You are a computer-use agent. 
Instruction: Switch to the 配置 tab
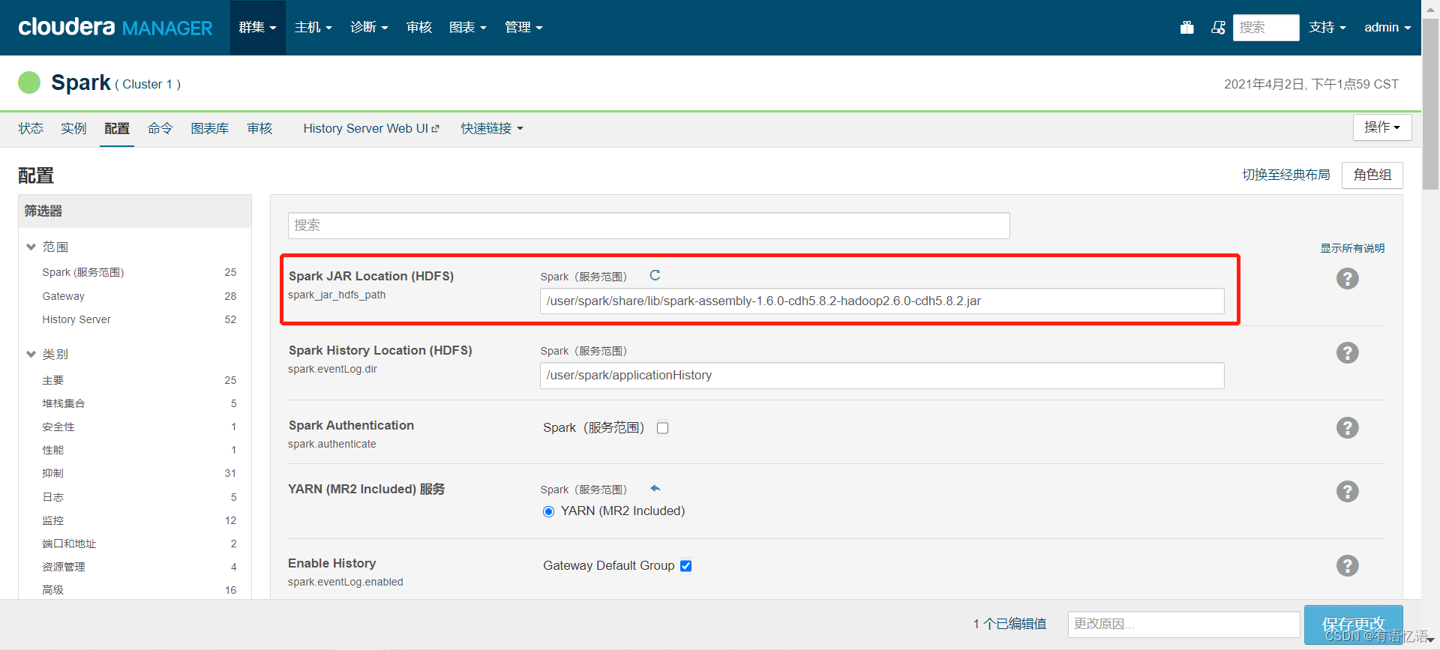tap(117, 129)
